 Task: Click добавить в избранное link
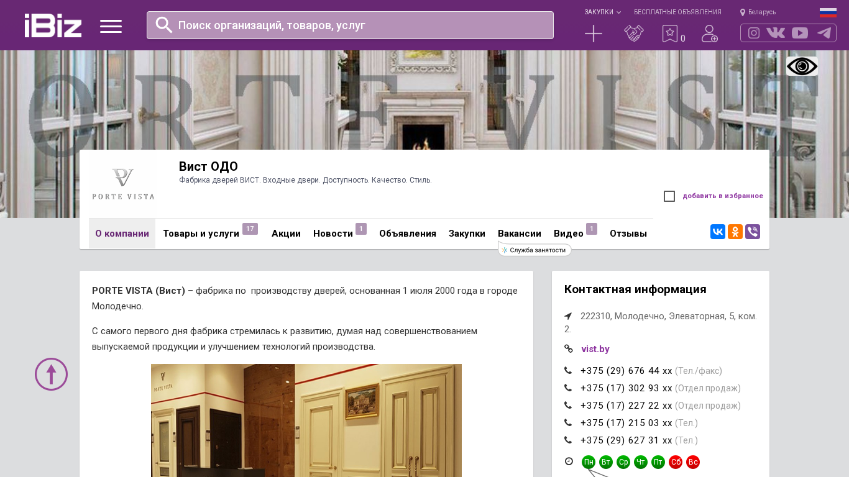pos(723,196)
